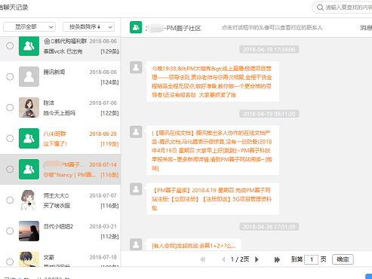Click preview text 泰国vc水 已出完

pyautogui.click(x=63, y=51)
